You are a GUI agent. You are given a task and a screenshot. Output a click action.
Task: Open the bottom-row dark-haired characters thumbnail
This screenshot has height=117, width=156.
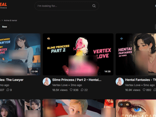tap(20, 108)
